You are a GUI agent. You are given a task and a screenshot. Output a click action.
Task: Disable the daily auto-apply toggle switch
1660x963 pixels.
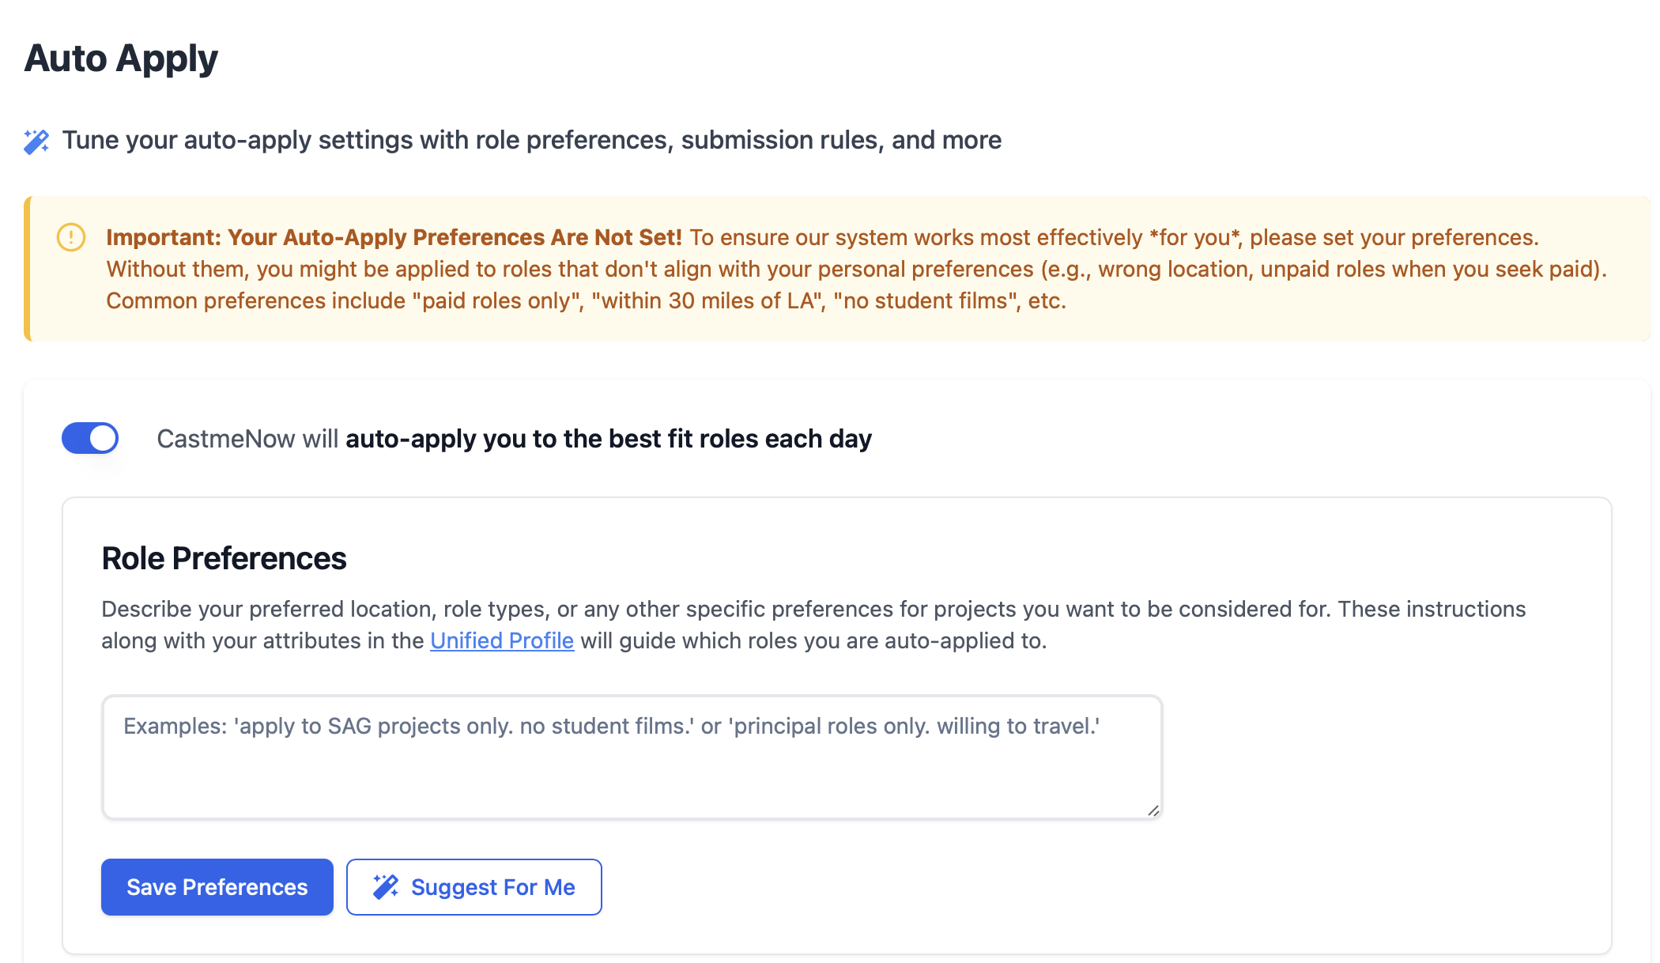tap(90, 438)
